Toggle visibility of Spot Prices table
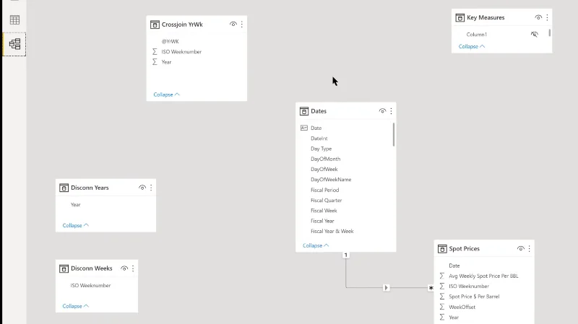 [520, 248]
